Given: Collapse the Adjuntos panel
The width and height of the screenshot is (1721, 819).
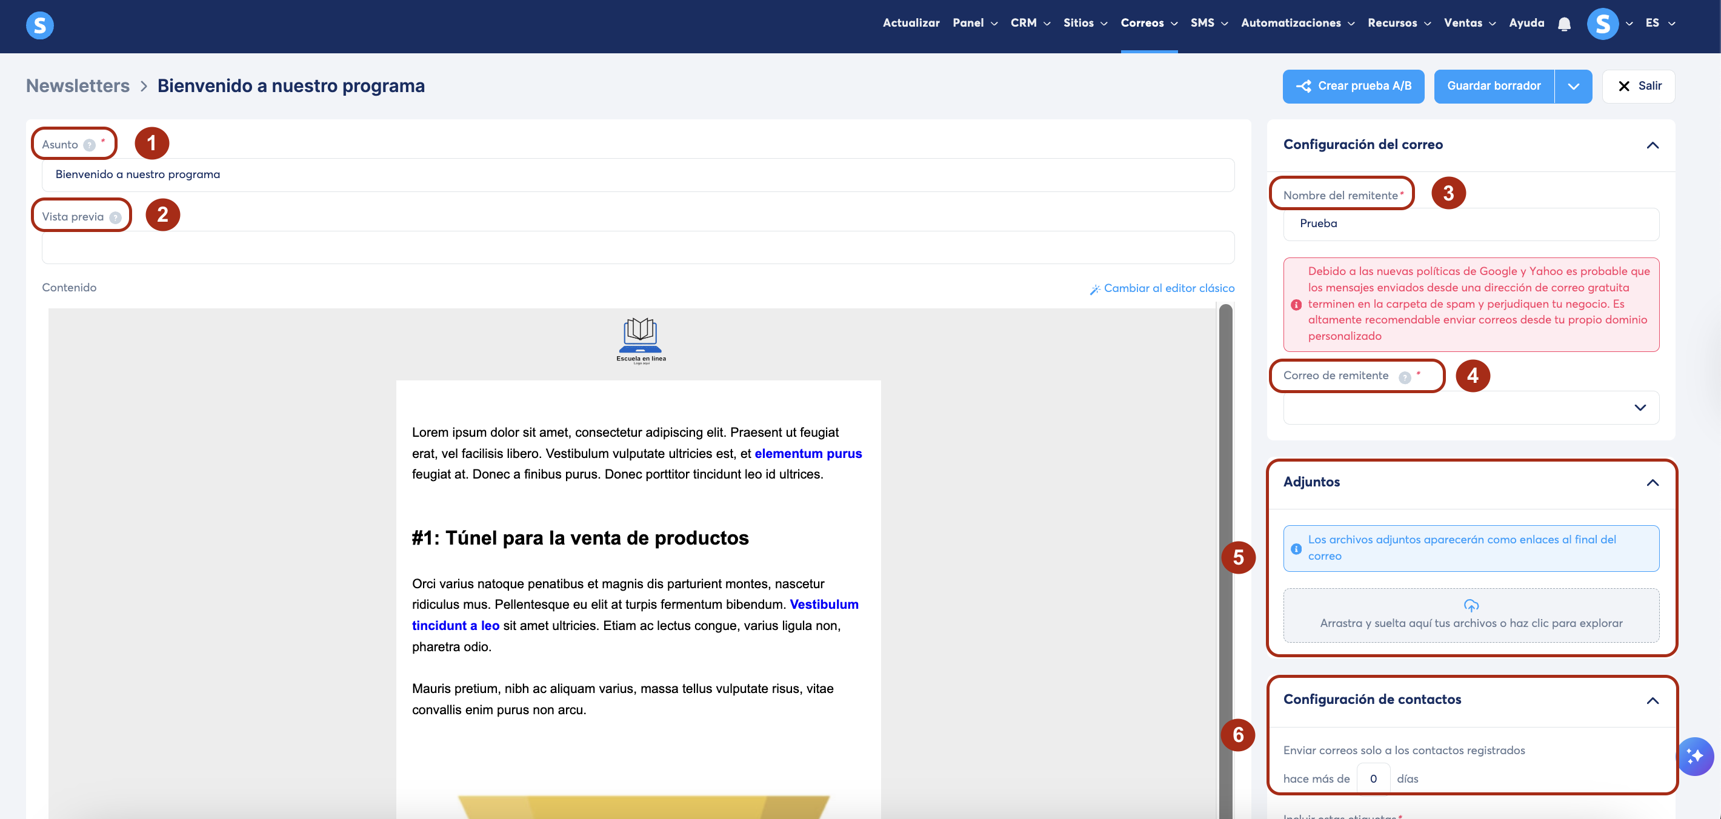Looking at the screenshot, I should 1652,482.
